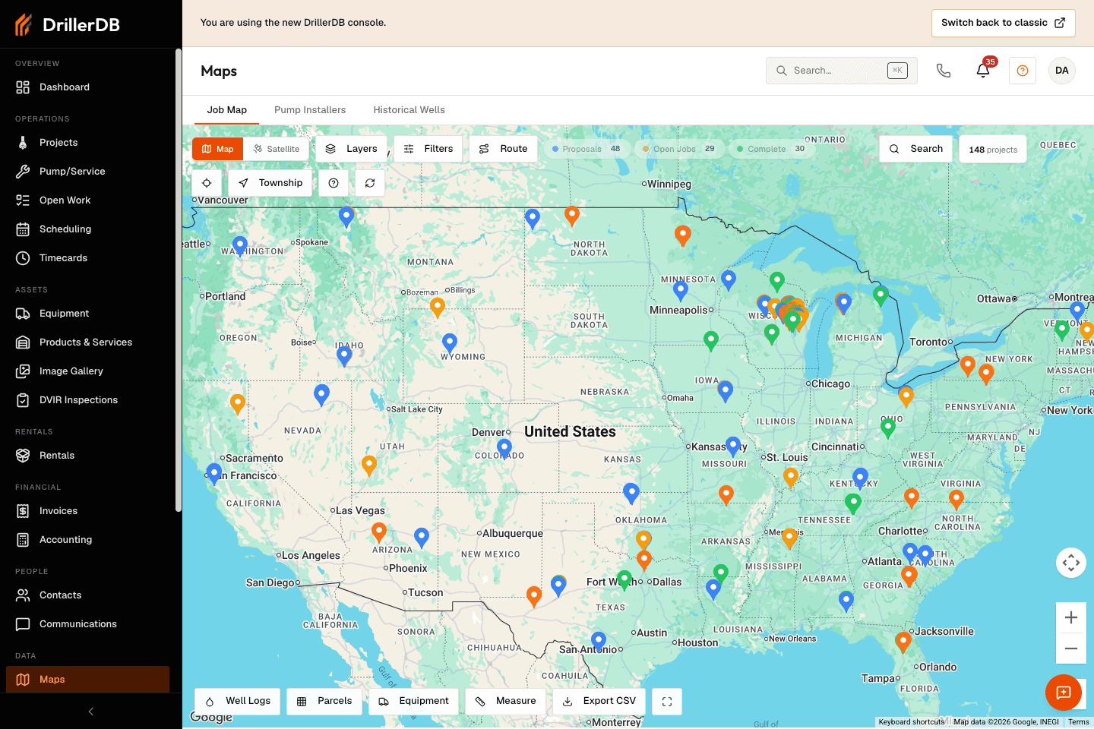The width and height of the screenshot is (1094, 729).
Task: Click the green pin near Fort Worth
Action: click(624, 581)
